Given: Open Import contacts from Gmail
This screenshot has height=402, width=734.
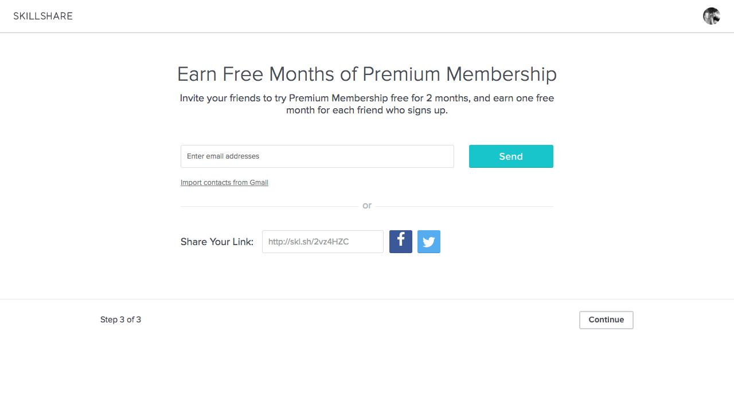Looking at the screenshot, I should click(224, 183).
